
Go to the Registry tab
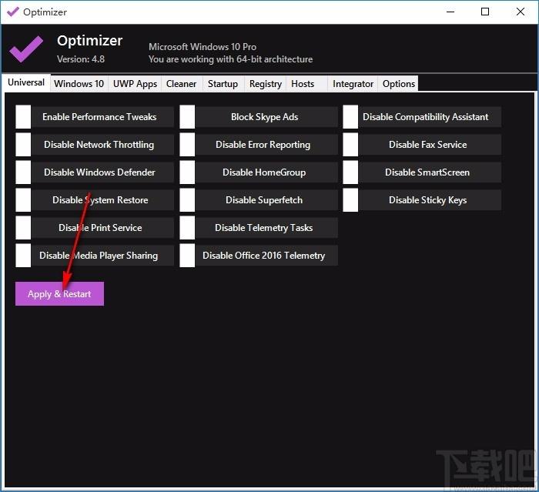coord(266,84)
